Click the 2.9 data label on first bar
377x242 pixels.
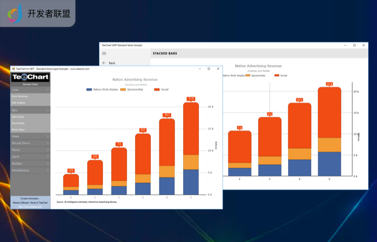(71, 170)
